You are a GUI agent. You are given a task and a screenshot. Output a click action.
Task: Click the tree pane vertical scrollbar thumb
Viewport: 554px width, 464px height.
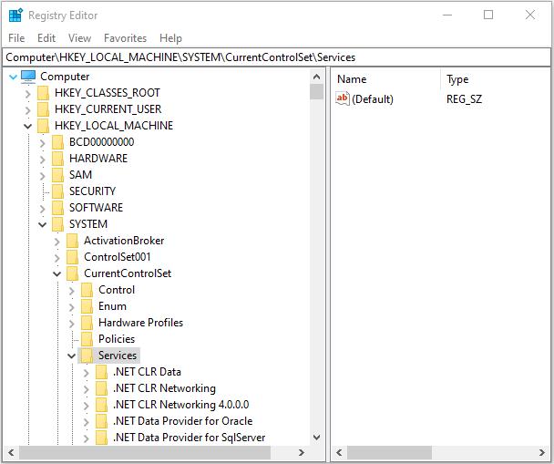point(316,92)
